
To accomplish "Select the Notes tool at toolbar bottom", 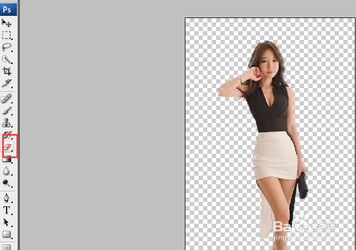I will (x=7, y=247).
